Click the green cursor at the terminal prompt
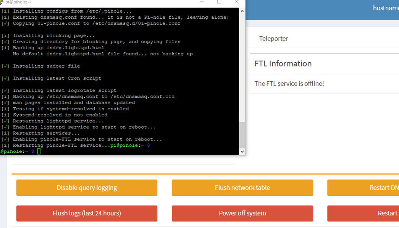The height and width of the screenshot is (228, 399). [x=39, y=151]
